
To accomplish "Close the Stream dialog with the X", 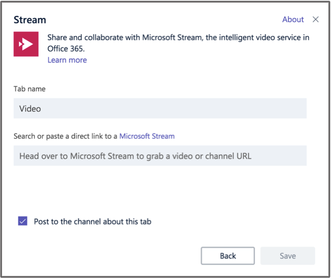I will pyautogui.click(x=316, y=20).
